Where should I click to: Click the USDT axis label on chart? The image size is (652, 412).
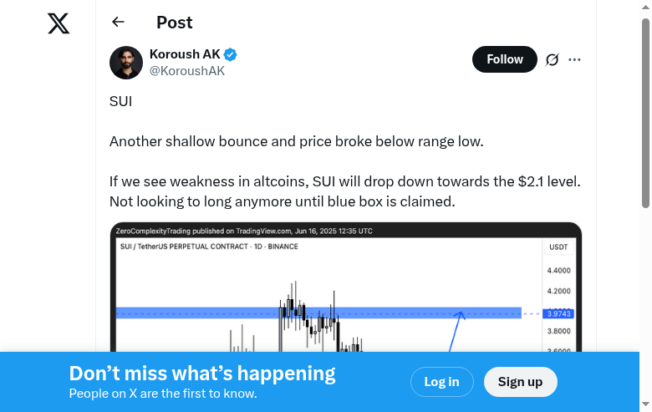(558, 247)
